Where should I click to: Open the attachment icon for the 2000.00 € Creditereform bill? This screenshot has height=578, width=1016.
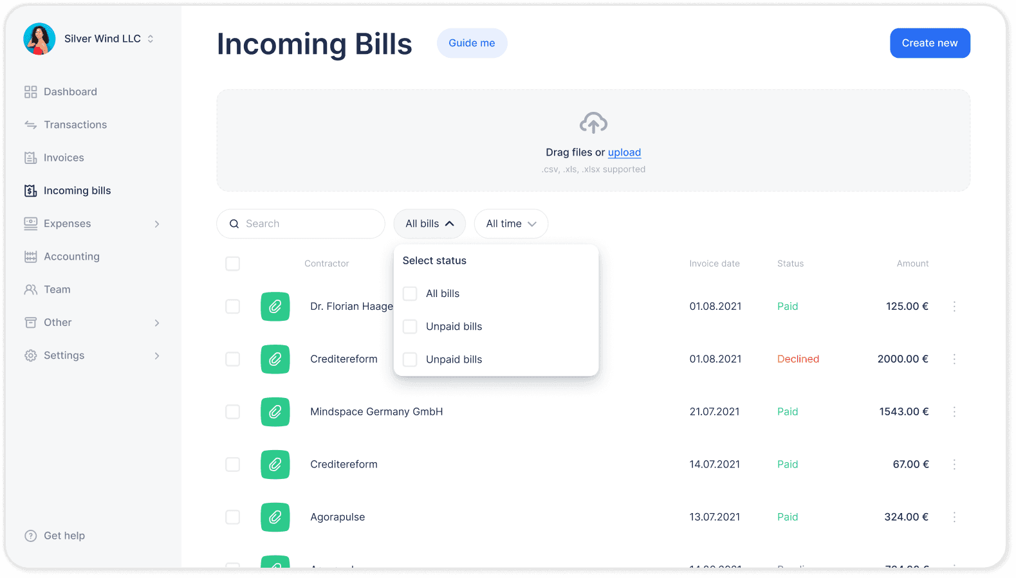point(275,359)
